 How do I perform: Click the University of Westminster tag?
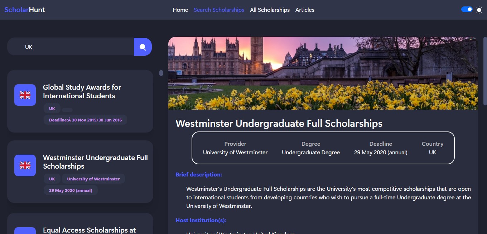[x=93, y=179]
